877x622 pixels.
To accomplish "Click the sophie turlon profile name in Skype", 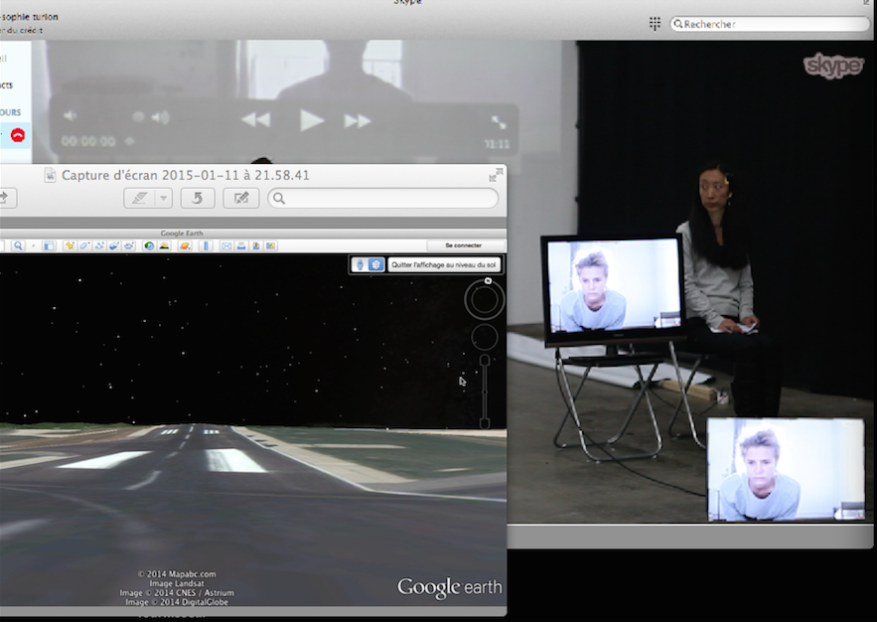I will click(x=29, y=17).
